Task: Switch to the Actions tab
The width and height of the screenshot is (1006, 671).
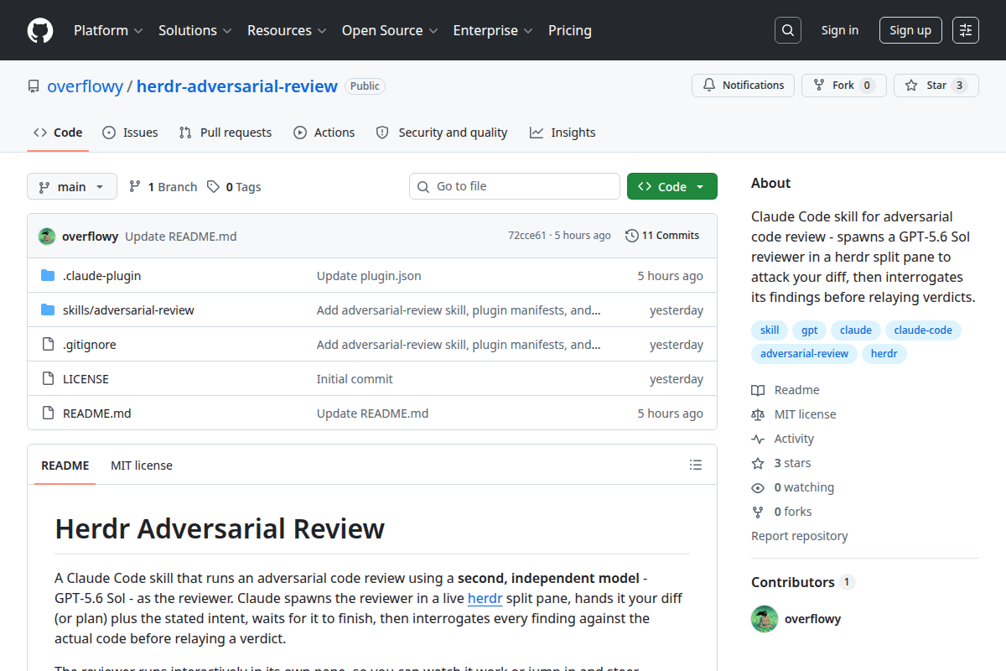Action: 324,133
